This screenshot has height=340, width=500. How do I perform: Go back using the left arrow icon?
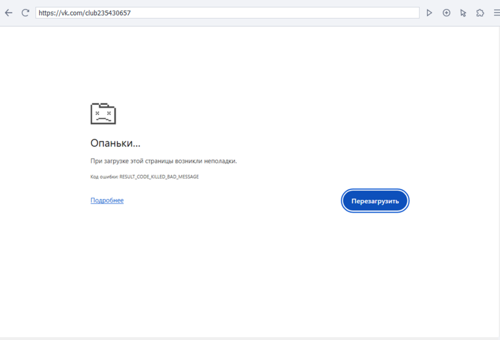coord(8,13)
